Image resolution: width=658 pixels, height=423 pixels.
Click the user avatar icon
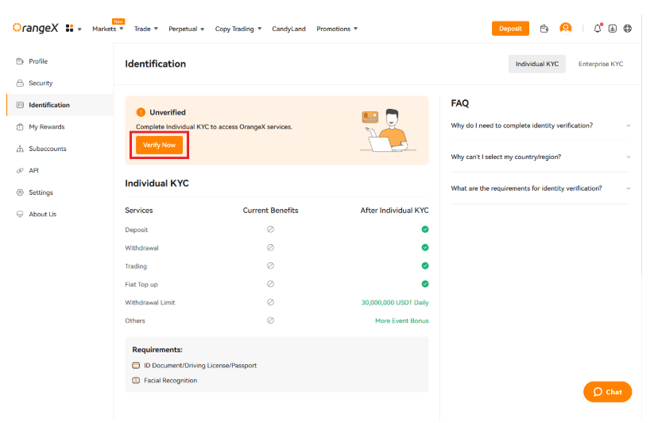click(x=566, y=28)
